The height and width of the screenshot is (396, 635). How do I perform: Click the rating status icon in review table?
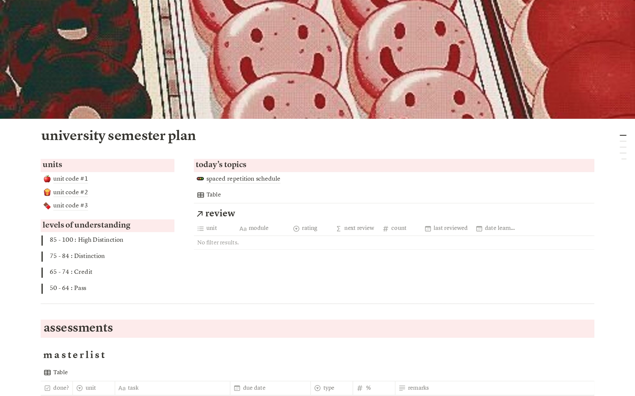click(296, 228)
